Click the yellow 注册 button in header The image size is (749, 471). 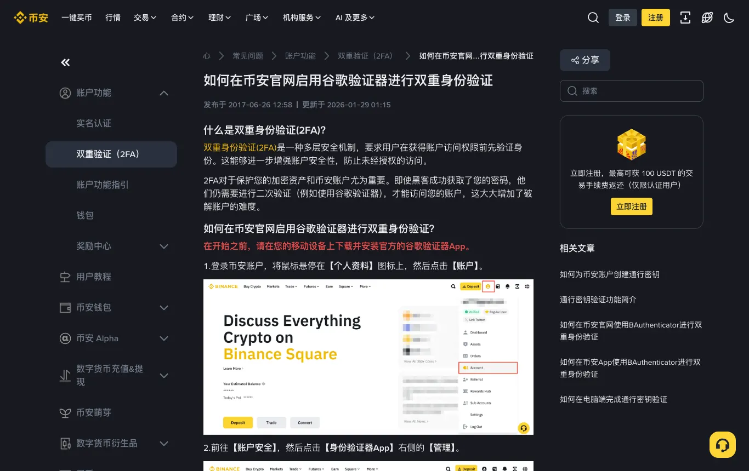click(656, 18)
